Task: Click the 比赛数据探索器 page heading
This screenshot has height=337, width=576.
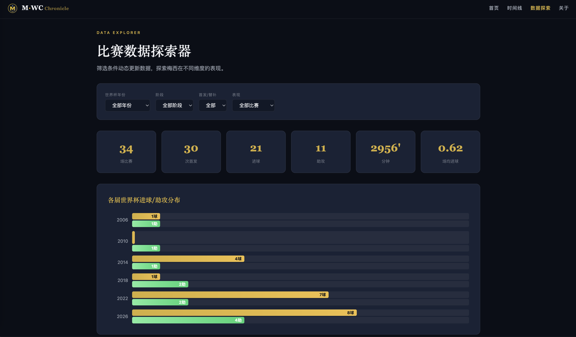Action: [144, 51]
